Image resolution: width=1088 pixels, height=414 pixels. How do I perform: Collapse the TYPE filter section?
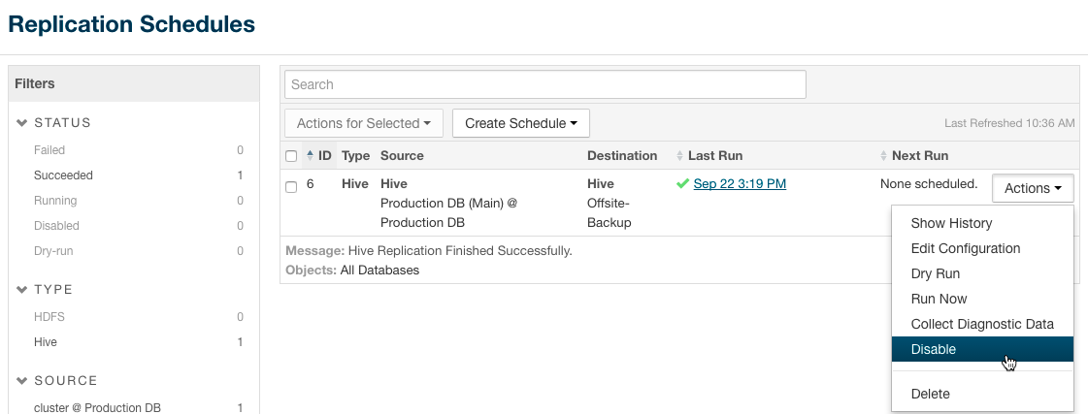pos(23,290)
